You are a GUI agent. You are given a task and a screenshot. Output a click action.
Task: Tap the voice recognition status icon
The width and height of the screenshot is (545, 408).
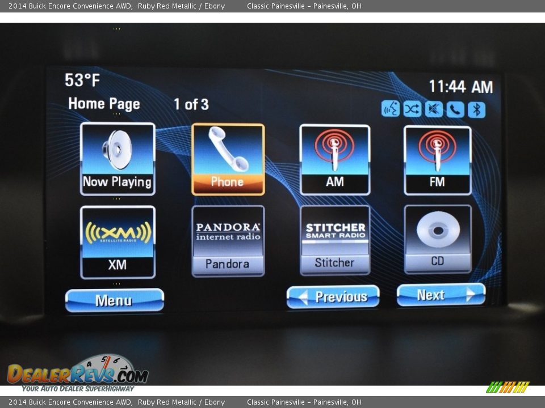click(x=391, y=109)
